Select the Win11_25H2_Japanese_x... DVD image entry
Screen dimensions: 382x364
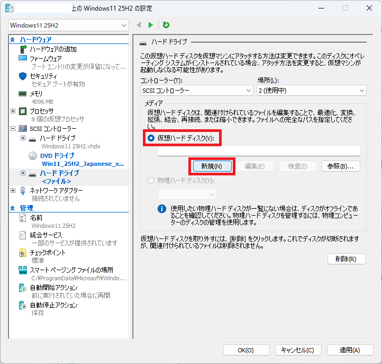pos(83,164)
